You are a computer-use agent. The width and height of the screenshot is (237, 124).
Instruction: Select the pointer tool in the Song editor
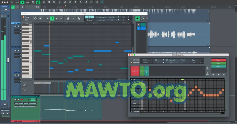(47, 18)
